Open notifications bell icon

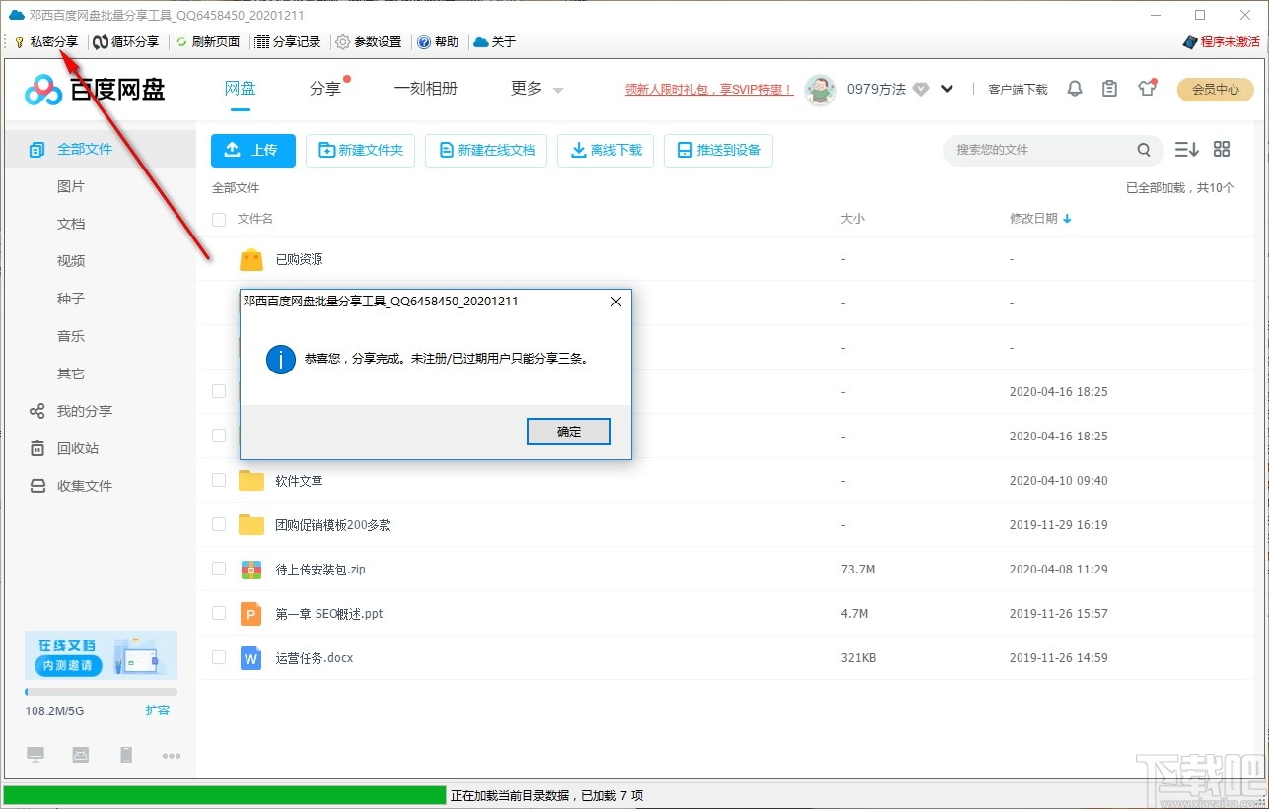pyautogui.click(x=1075, y=89)
